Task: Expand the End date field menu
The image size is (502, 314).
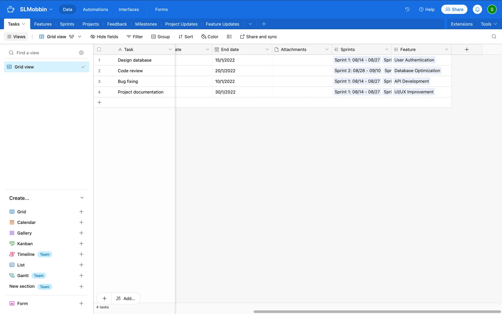Action: pyautogui.click(x=267, y=49)
